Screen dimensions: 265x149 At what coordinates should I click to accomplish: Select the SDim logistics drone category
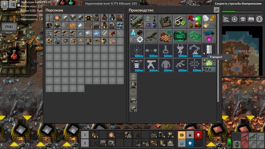[137, 65]
